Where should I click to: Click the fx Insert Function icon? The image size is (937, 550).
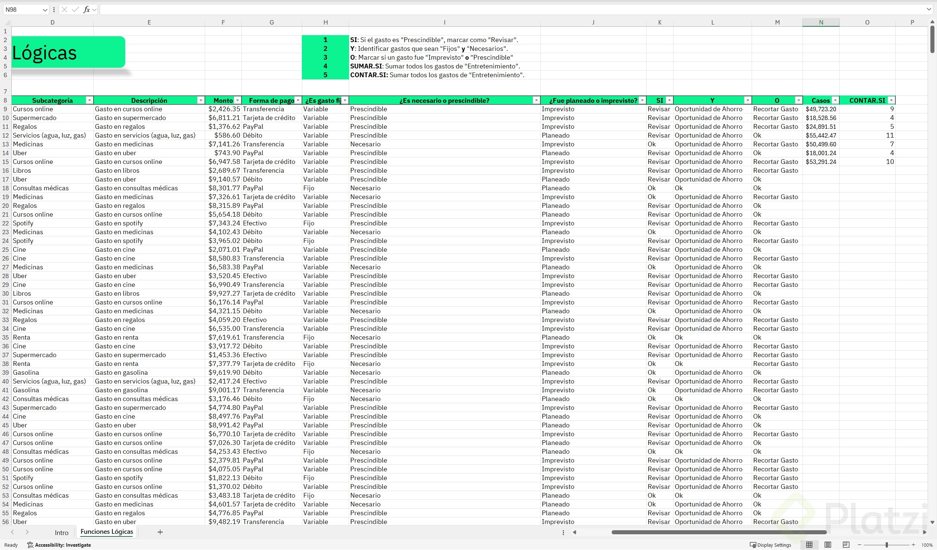86,10
